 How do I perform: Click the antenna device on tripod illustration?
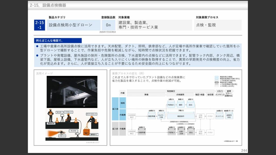[77, 135]
